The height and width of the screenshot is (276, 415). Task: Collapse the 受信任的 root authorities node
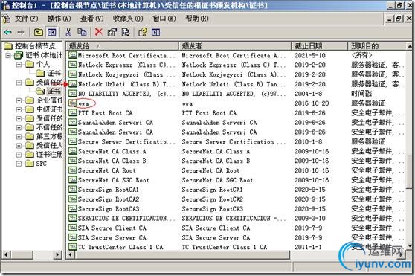point(19,83)
